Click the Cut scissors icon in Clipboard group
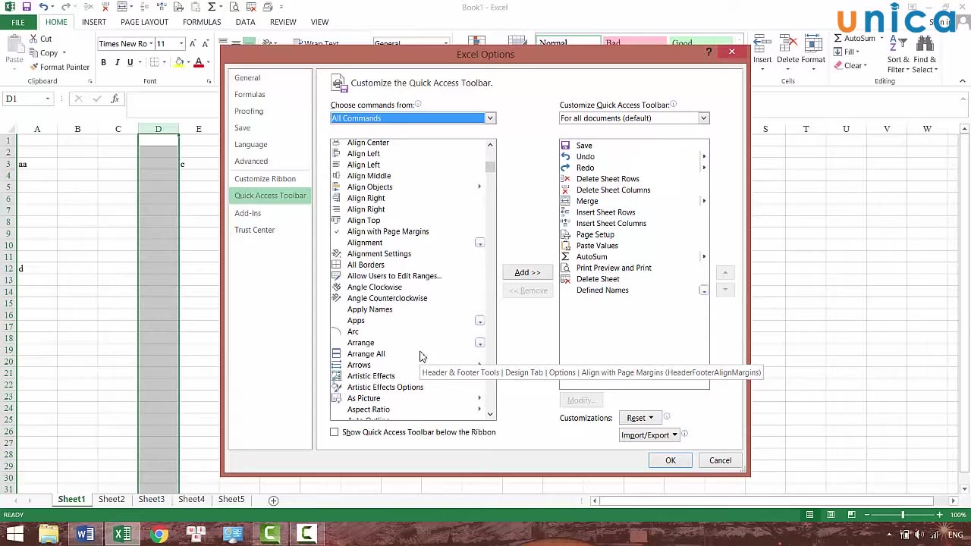971x546 pixels. 34,39
